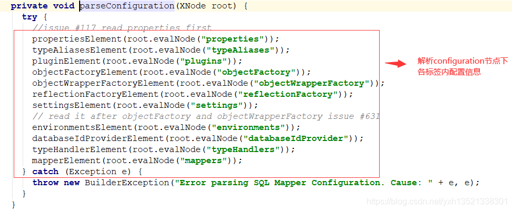Image resolution: width=512 pixels, height=211 pixels.
Task: Click the void return type keyword
Action: pos(64,6)
